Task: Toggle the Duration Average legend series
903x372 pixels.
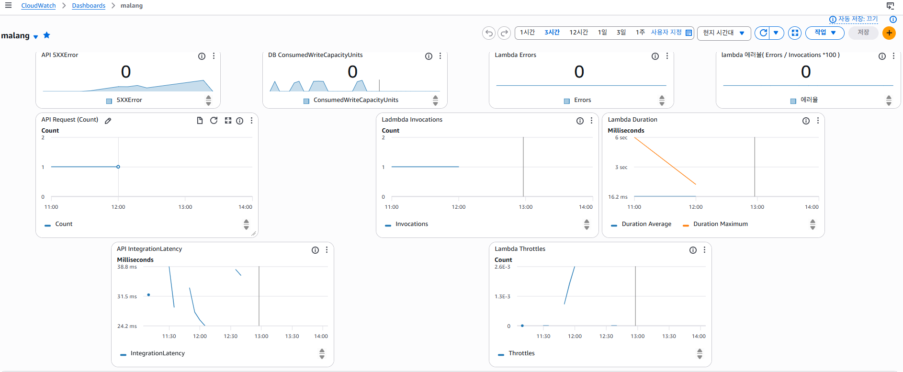Action: tap(641, 224)
